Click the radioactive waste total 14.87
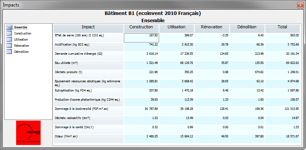The height and width of the screenshot is (150, 306). [x=295, y=118]
